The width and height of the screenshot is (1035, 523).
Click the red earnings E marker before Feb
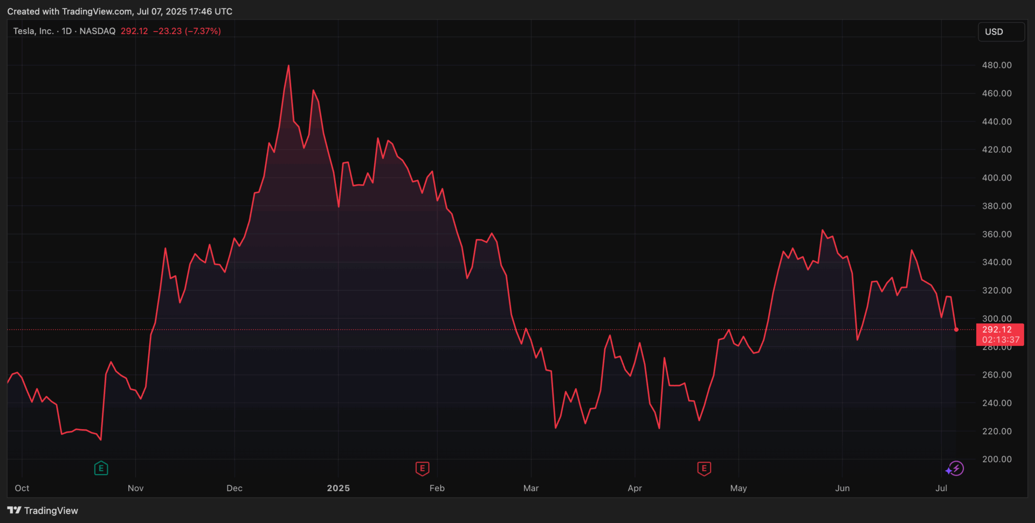tap(422, 469)
